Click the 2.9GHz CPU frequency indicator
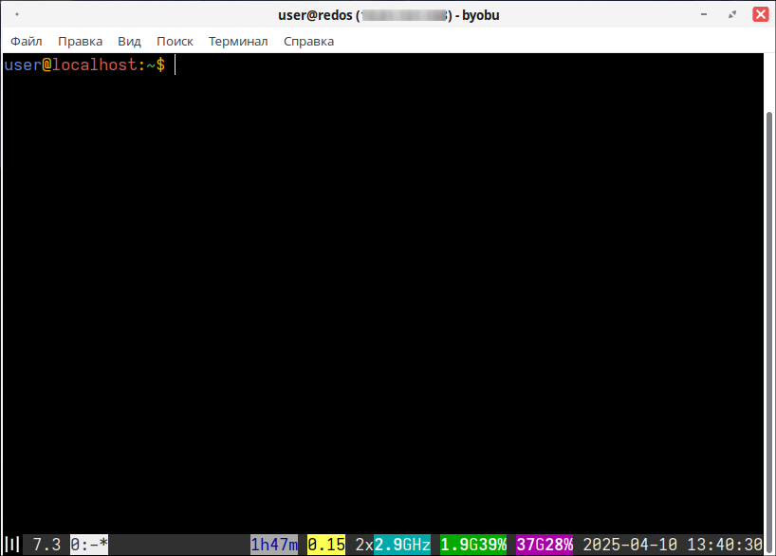This screenshot has width=776, height=556. click(402, 545)
